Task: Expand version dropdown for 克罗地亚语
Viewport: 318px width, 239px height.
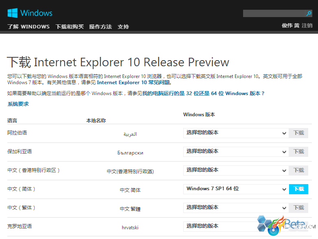Action: point(236,226)
